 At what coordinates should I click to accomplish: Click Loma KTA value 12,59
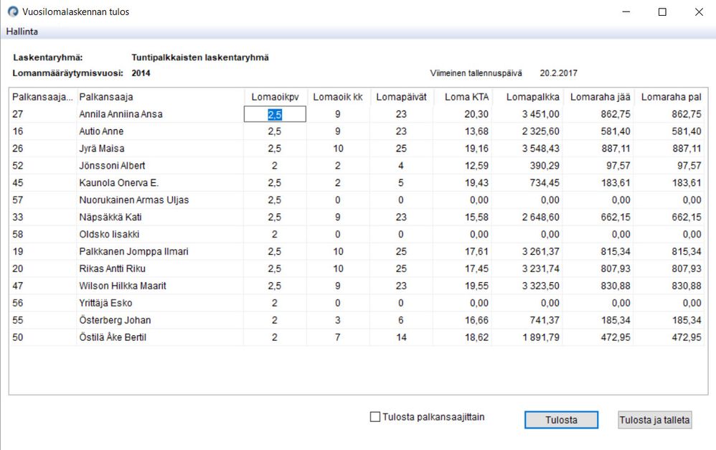476,165
